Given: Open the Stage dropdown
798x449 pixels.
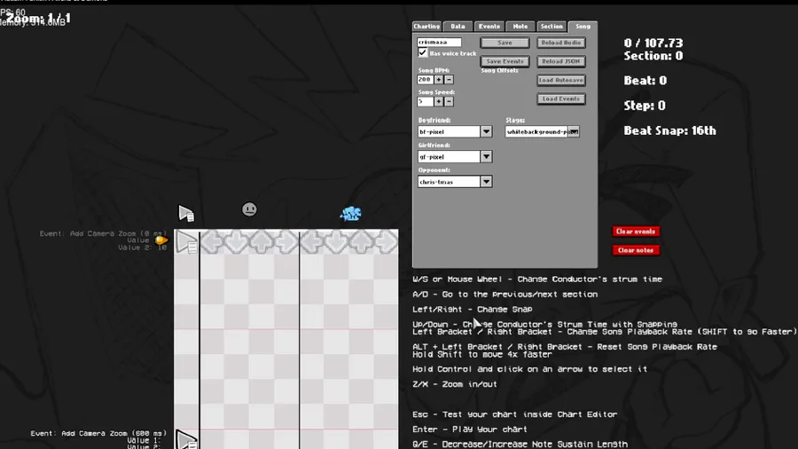Looking at the screenshot, I should click(574, 131).
